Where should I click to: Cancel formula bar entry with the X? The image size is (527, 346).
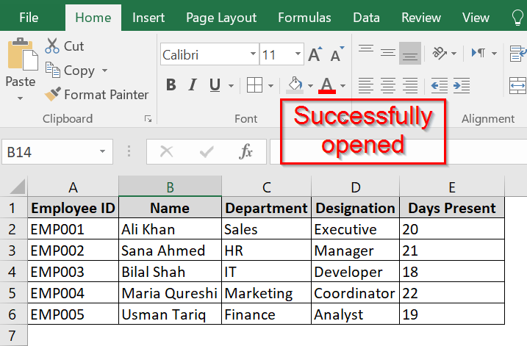point(166,152)
